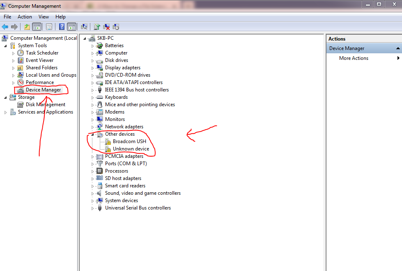402x271 pixels.
Task: Click the Keyboards category icon
Action: (99, 97)
